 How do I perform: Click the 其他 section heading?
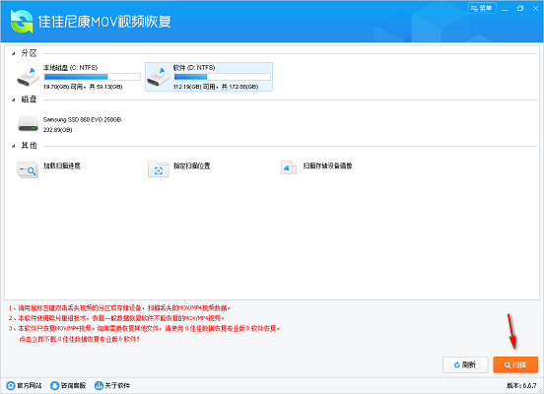pos(29,146)
